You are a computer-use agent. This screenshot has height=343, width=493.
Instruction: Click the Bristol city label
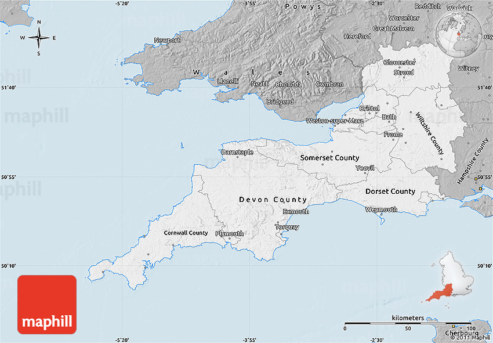pos(369,109)
